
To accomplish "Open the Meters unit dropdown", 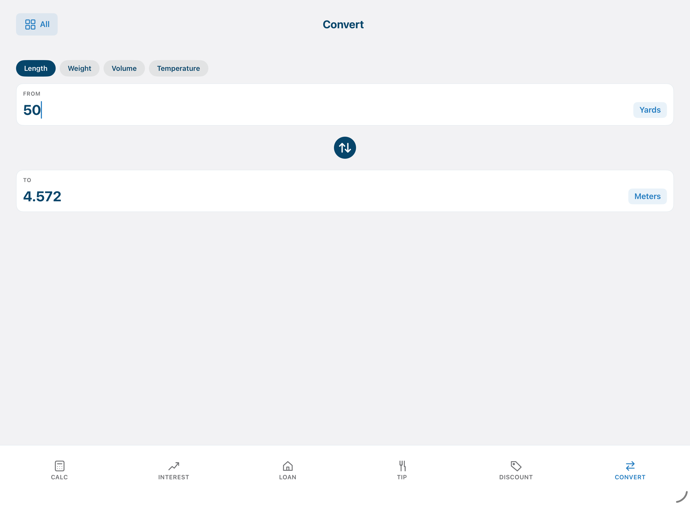I will coord(647,196).
